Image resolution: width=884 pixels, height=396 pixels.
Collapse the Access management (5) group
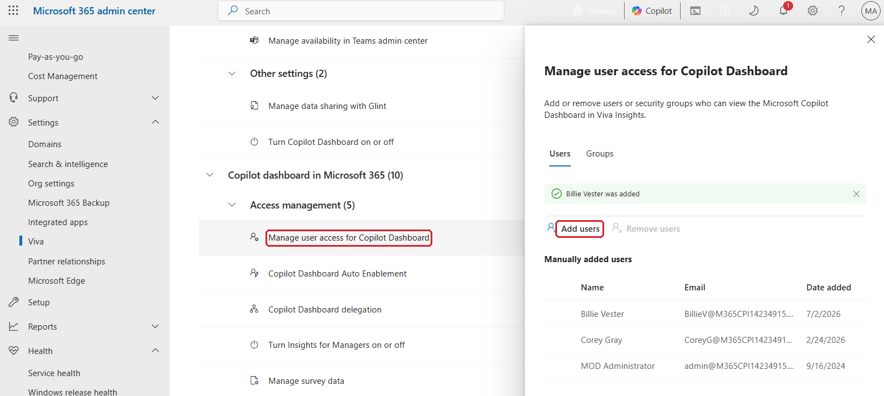(232, 205)
